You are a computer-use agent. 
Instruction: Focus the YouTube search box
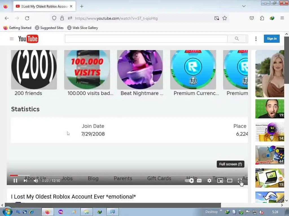tap(146, 39)
